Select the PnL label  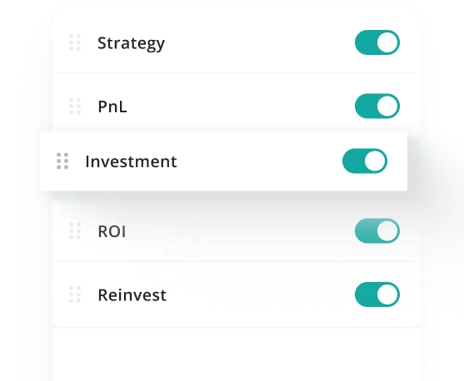112,106
